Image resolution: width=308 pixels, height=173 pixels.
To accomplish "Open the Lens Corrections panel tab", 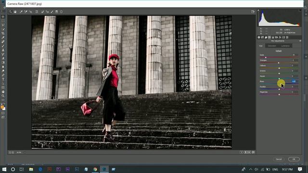I will 277,37.
